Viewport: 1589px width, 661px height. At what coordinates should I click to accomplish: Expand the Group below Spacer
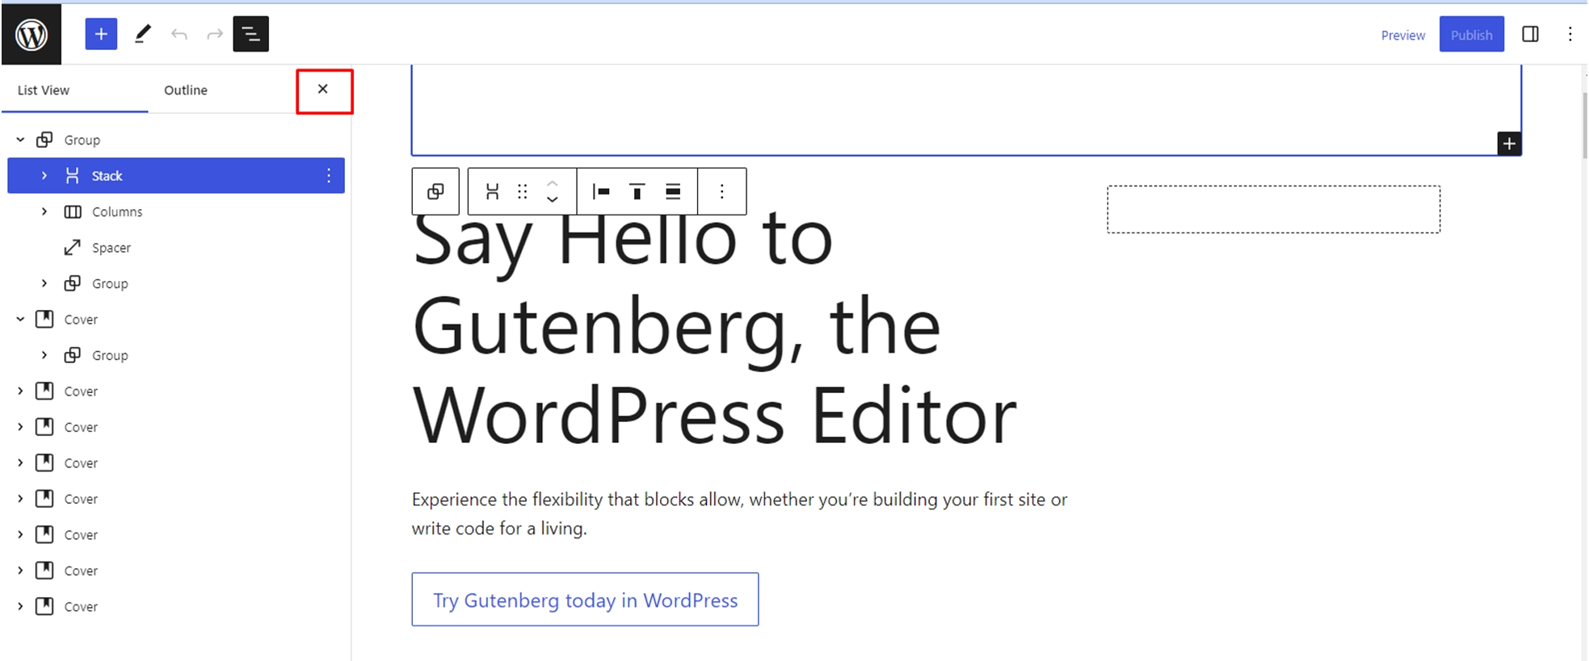pyautogui.click(x=44, y=283)
